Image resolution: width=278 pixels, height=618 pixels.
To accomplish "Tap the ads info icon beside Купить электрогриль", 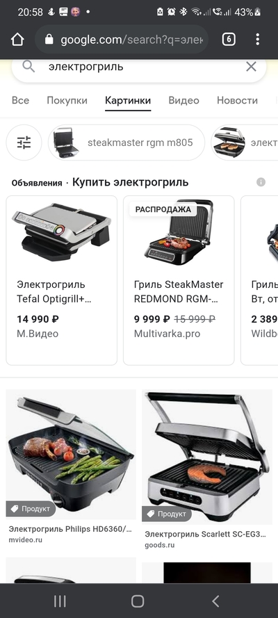I will pyautogui.click(x=261, y=182).
